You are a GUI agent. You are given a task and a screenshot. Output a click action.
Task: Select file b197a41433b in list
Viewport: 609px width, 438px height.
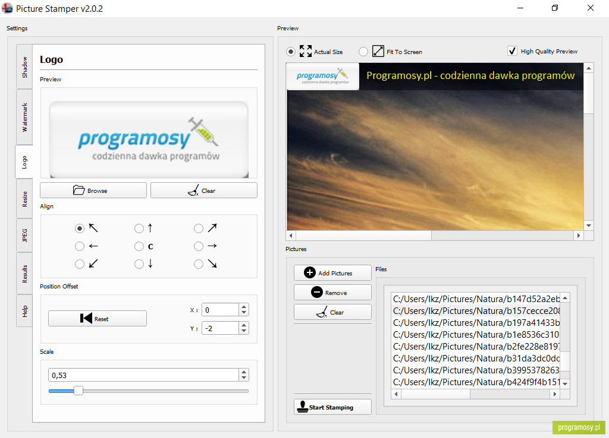point(476,322)
